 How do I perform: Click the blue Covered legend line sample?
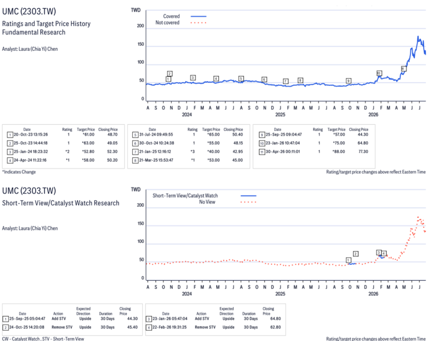tap(199, 16)
